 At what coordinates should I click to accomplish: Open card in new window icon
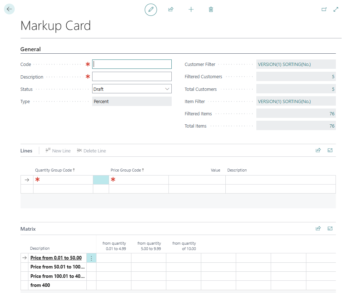click(x=324, y=9)
